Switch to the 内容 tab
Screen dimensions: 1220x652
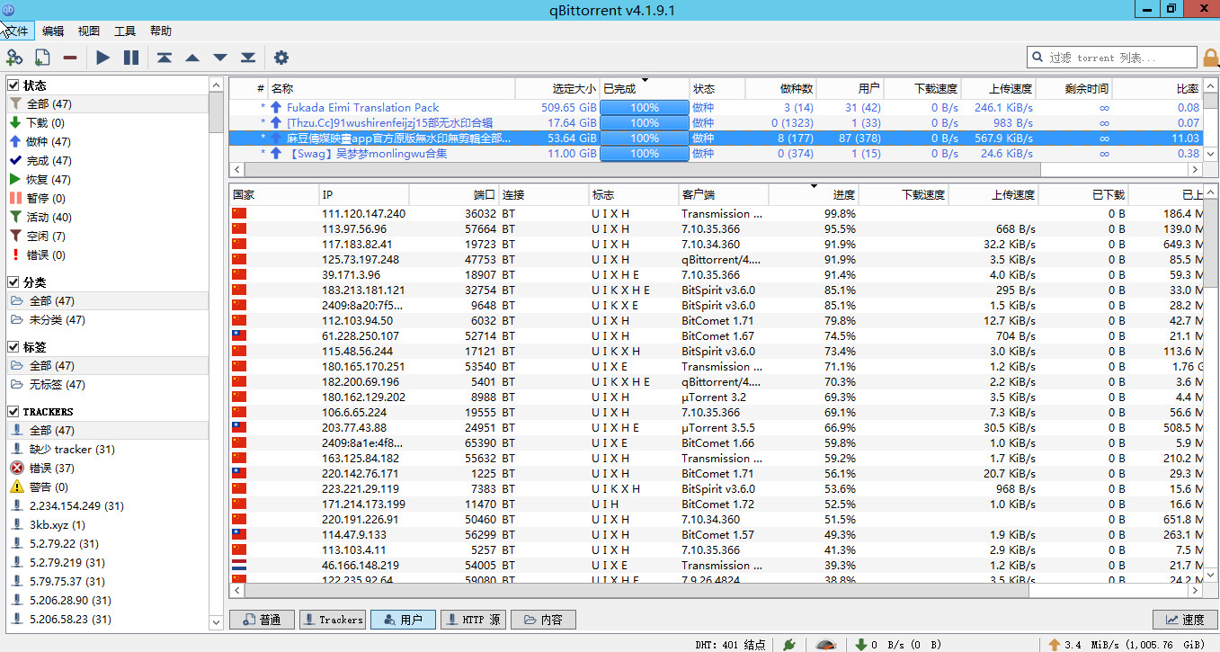544,620
